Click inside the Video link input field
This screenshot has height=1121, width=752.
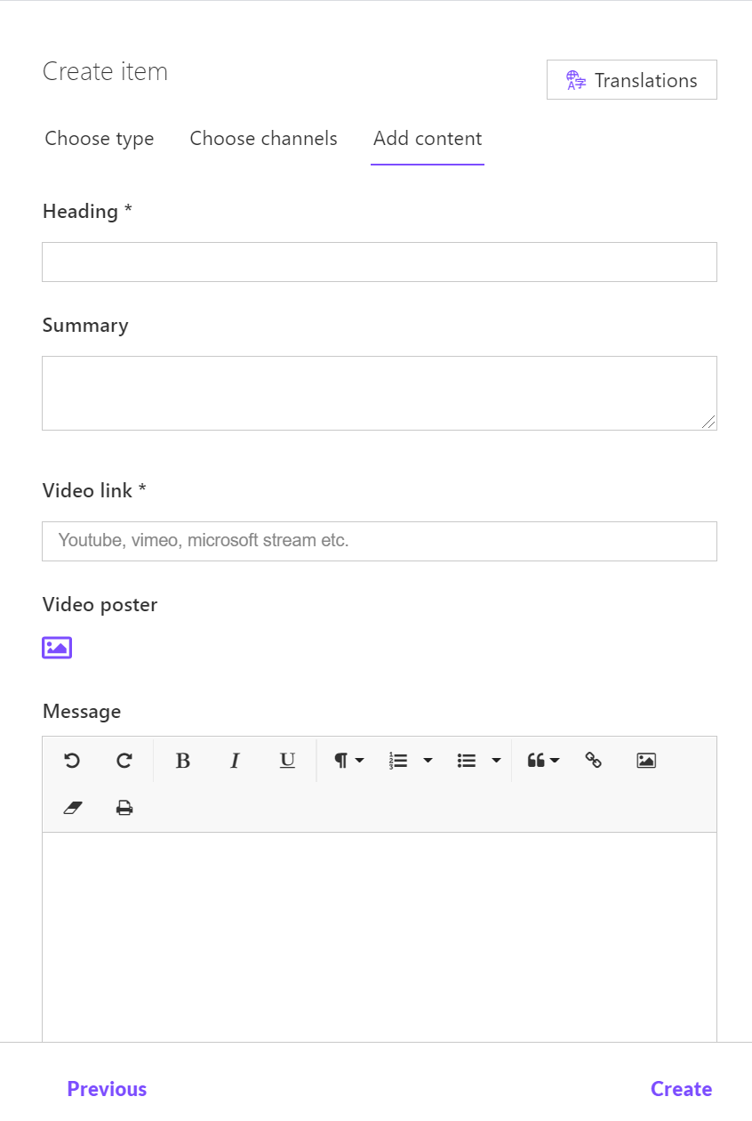click(379, 541)
